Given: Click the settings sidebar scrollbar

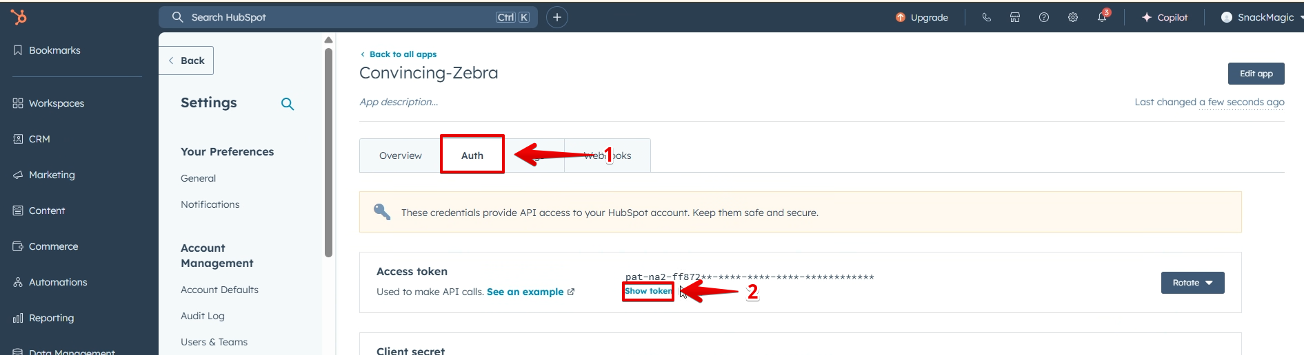Looking at the screenshot, I should 328,151.
